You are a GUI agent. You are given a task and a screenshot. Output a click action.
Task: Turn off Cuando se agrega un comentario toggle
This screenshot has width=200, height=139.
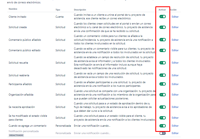[x=162, y=126]
